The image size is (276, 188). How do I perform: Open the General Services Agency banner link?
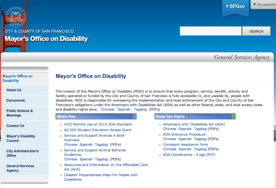242,57
